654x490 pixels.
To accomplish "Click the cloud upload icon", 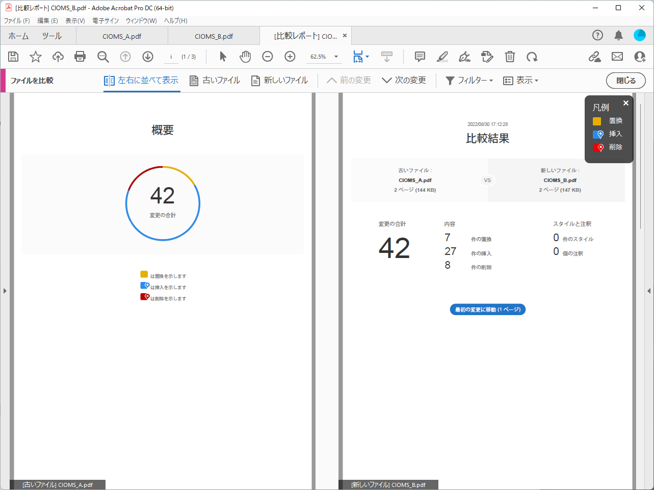I will point(58,57).
